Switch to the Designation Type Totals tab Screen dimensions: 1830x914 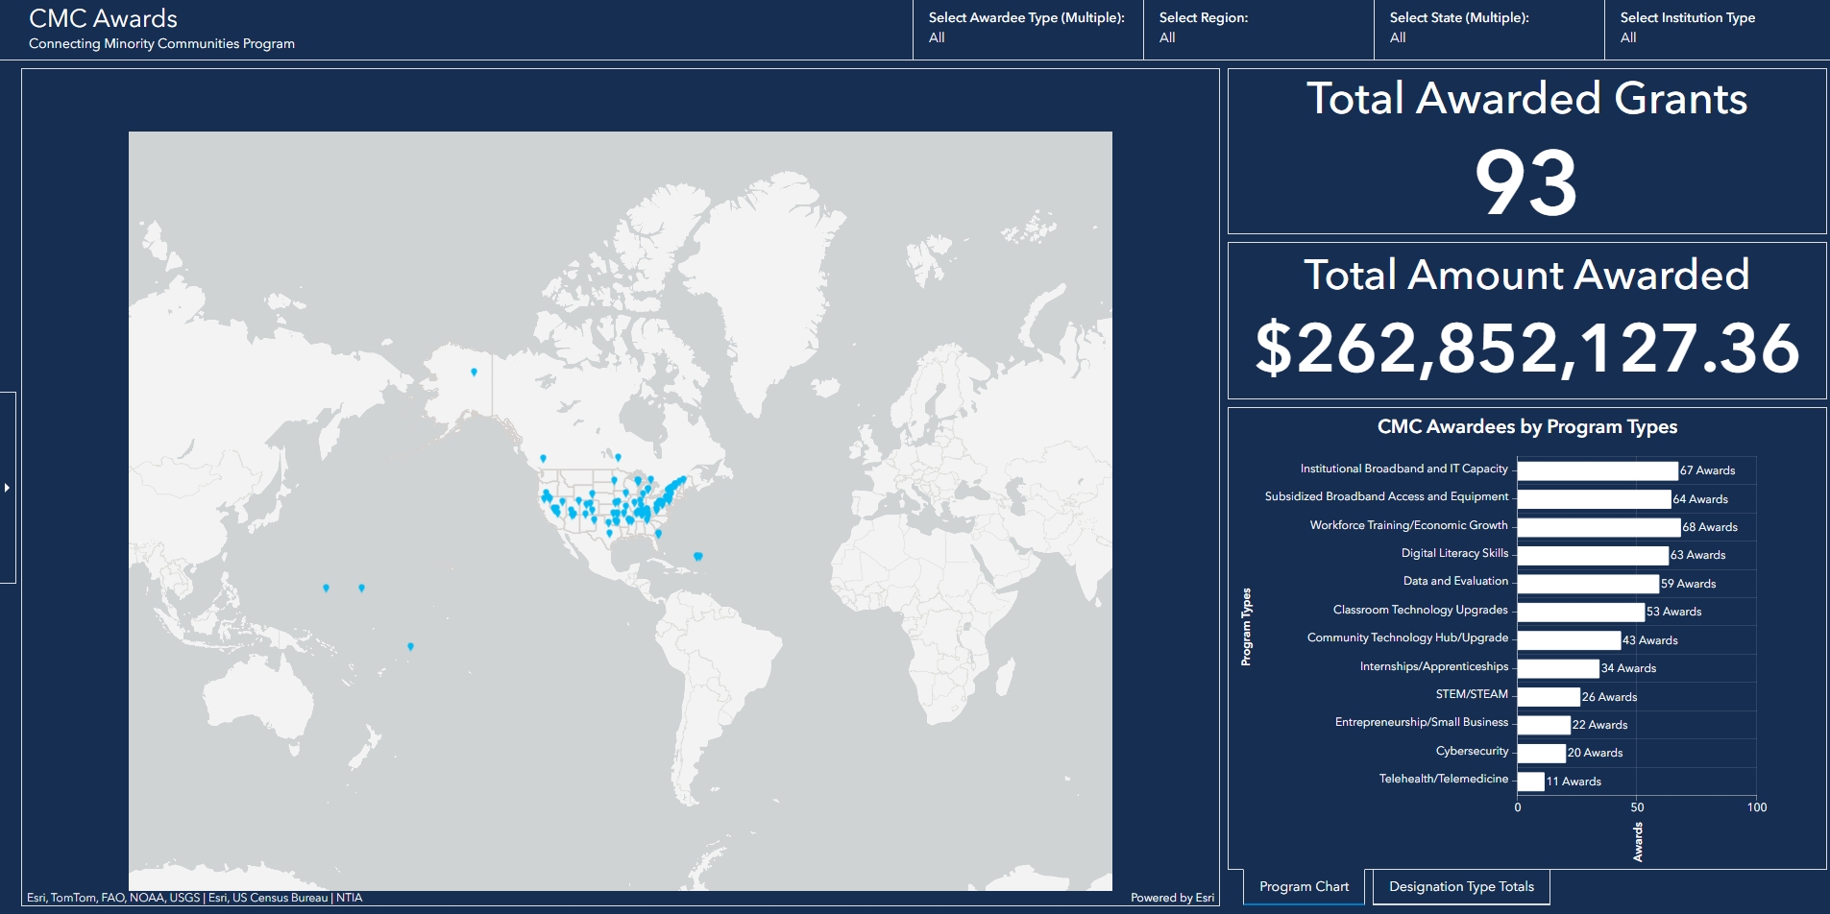(1461, 886)
